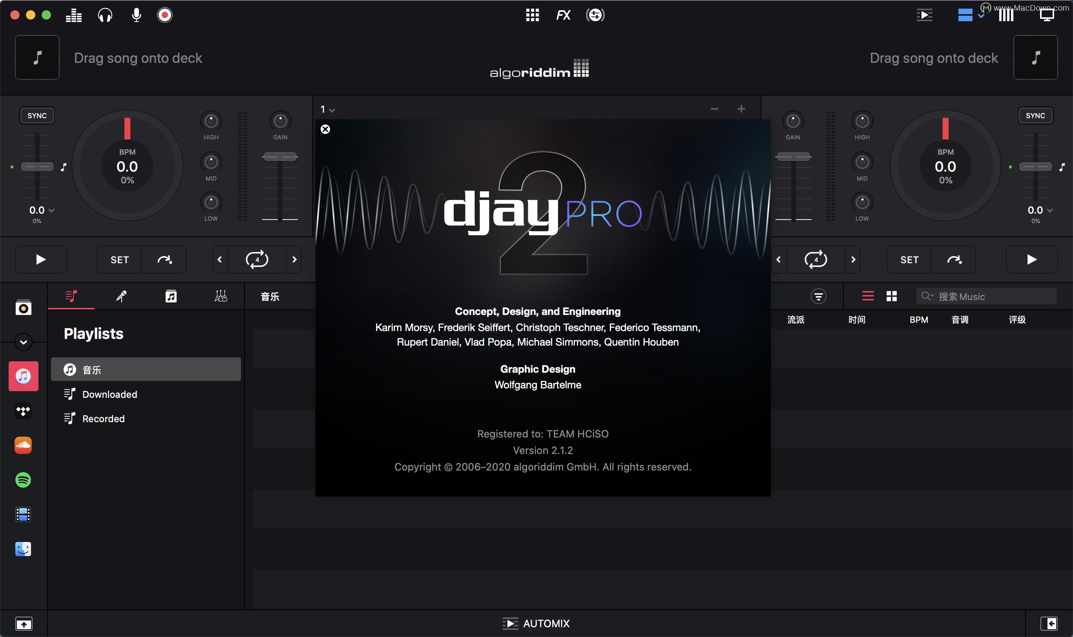Screen dimensions: 1073x637
Task: Select the Albums tab icon
Action: (171, 296)
